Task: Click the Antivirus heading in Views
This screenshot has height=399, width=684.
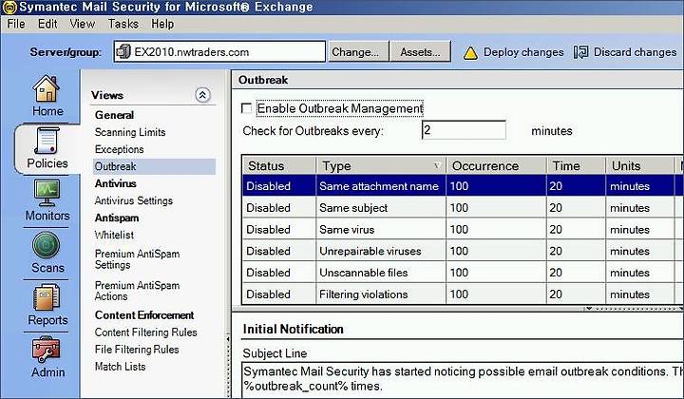Action: (116, 183)
